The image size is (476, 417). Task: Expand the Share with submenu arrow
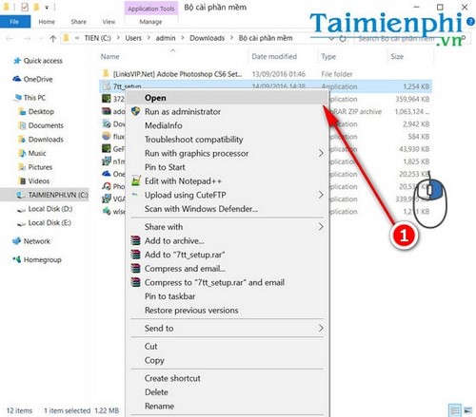pyautogui.click(x=321, y=227)
